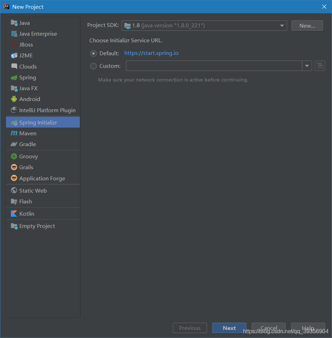The width and height of the screenshot is (332, 338).
Task: Click the Help button
Action: (308, 328)
